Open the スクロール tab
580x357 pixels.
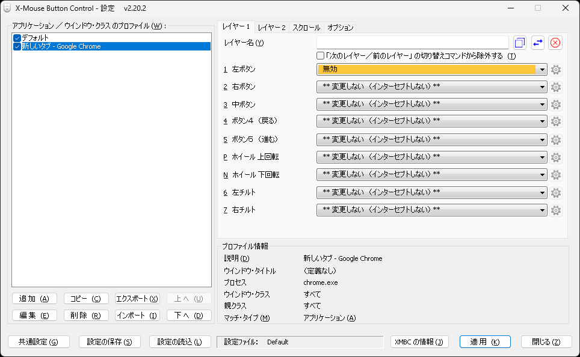point(306,27)
